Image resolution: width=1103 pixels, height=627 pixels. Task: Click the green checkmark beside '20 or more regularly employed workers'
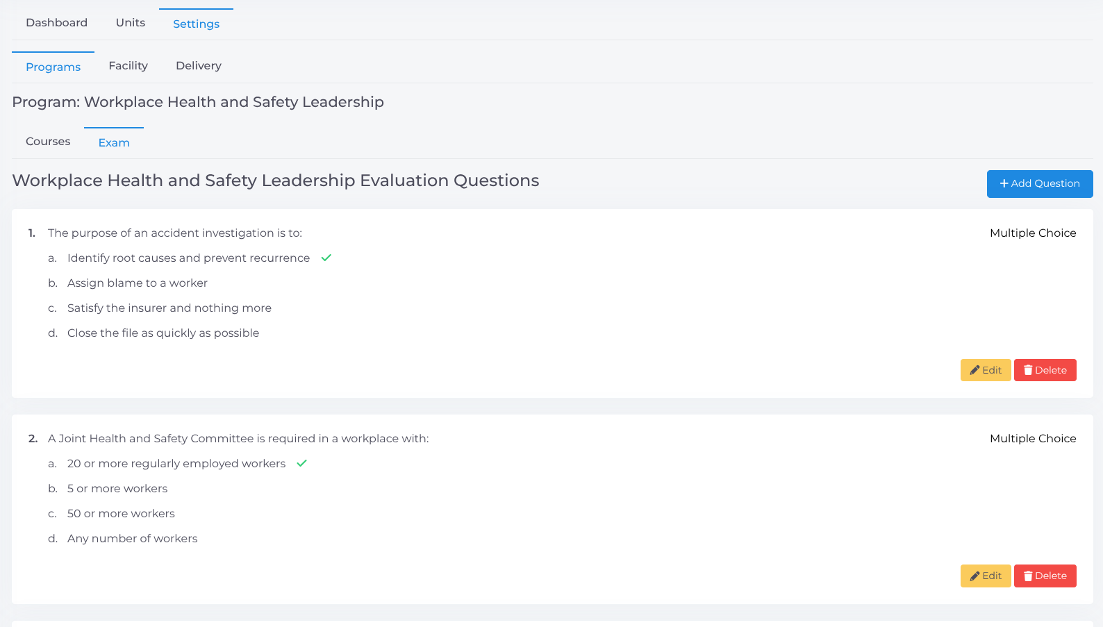pyautogui.click(x=302, y=463)
